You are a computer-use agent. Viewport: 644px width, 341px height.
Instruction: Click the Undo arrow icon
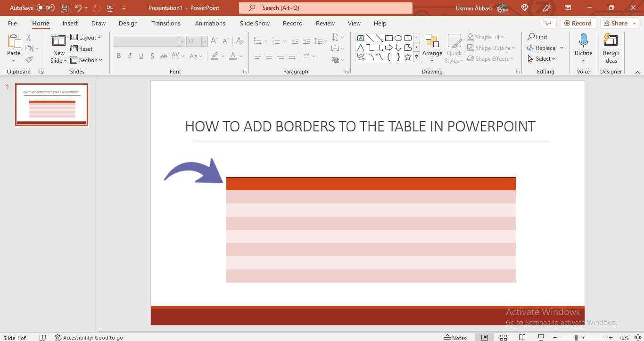tap(78, 8)
